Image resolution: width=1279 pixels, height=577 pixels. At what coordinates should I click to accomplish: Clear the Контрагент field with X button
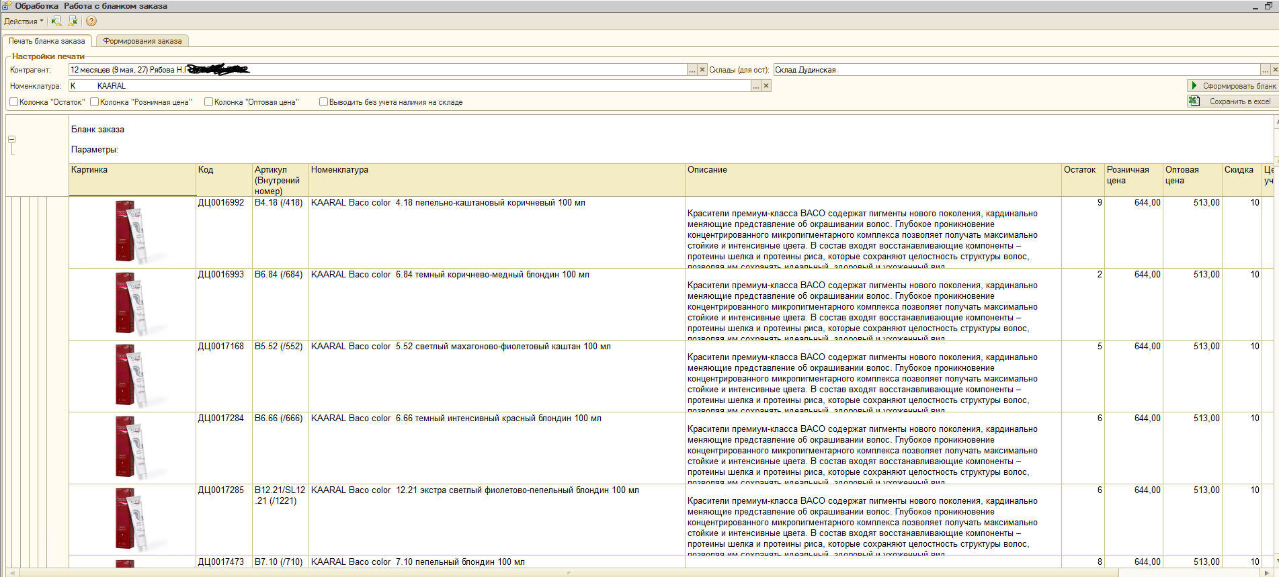pos(702,70)
